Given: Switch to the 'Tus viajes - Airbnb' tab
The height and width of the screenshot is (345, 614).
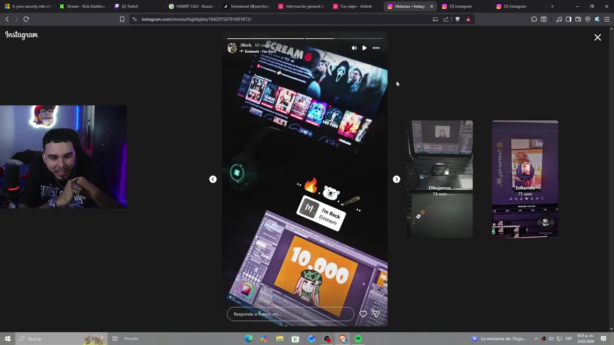Looking at the screenshot, I should (355, 6).
